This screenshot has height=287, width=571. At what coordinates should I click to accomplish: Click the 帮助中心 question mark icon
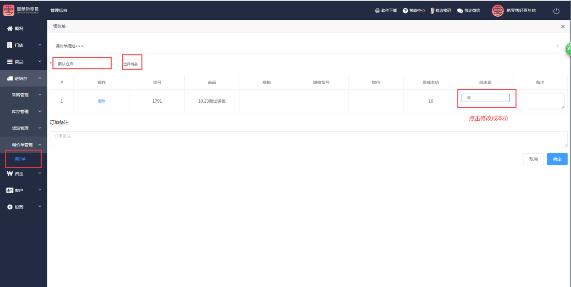[405, 10]
